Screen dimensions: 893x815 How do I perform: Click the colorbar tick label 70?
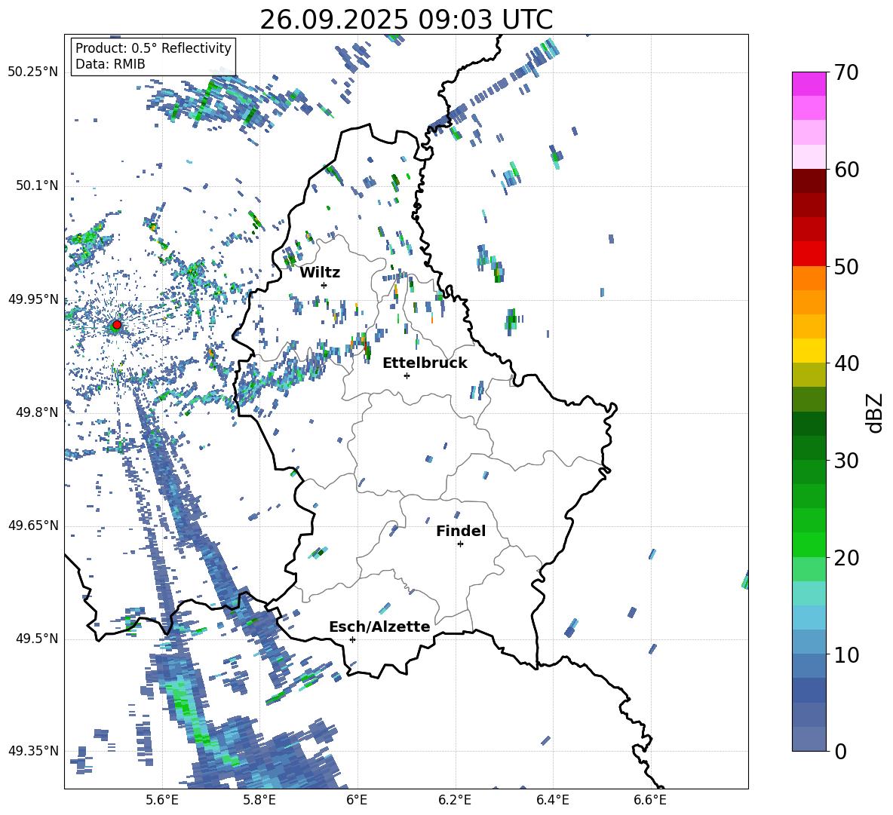click(846, 72)
